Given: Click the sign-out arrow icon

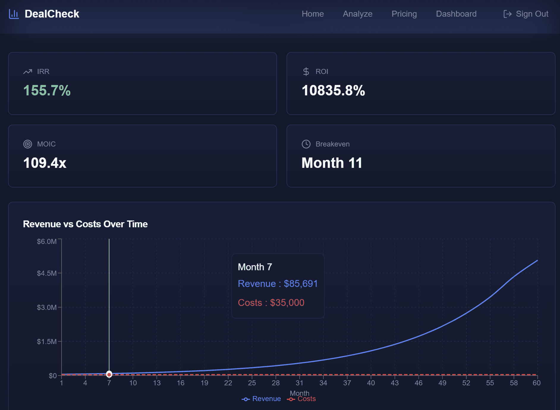Looking at the screenshot, I should point(508,14).
